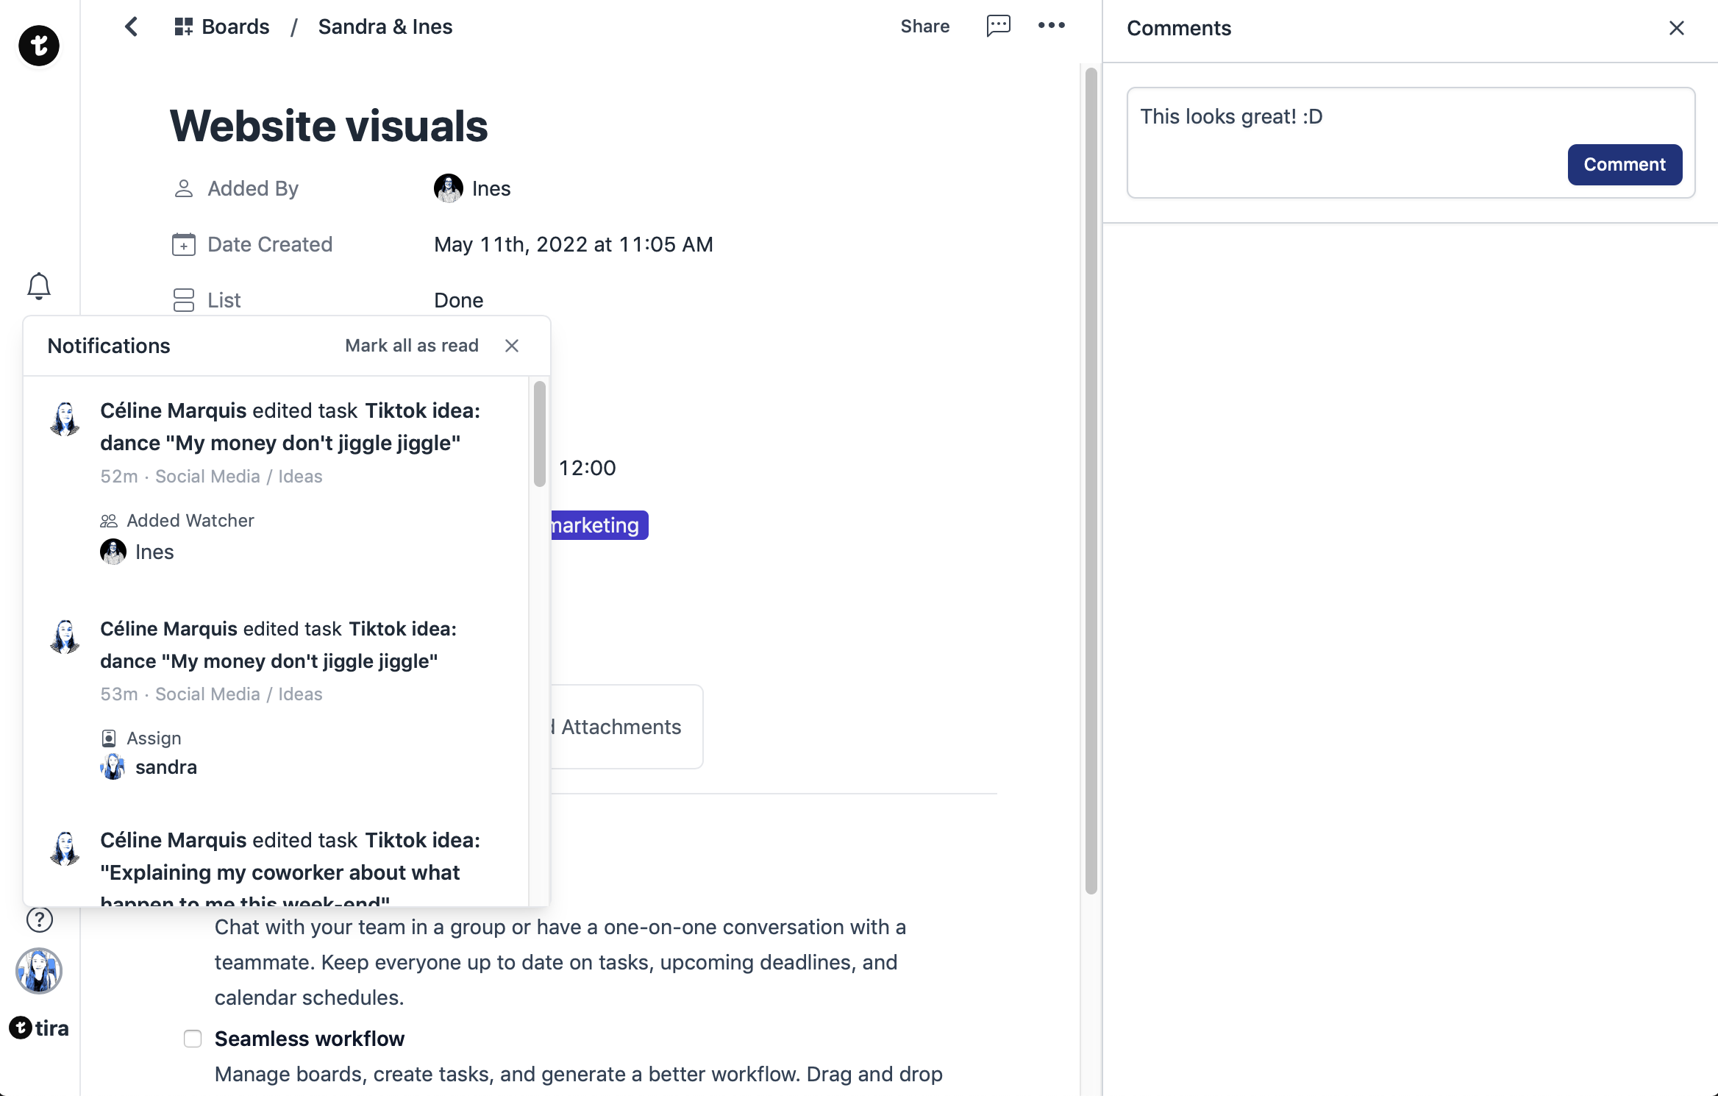Viewport: 1718px width, 1096px height.
Task: Toggle the comments speech bubble icon
Action: click(x=998, y=26)
